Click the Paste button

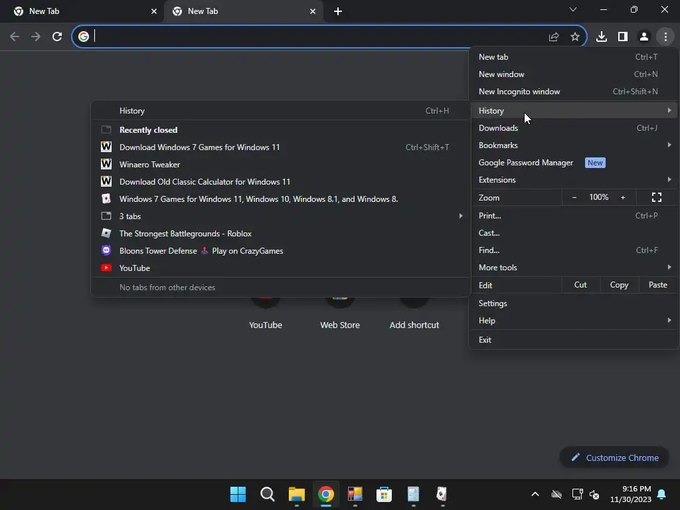tap(658, 285)
